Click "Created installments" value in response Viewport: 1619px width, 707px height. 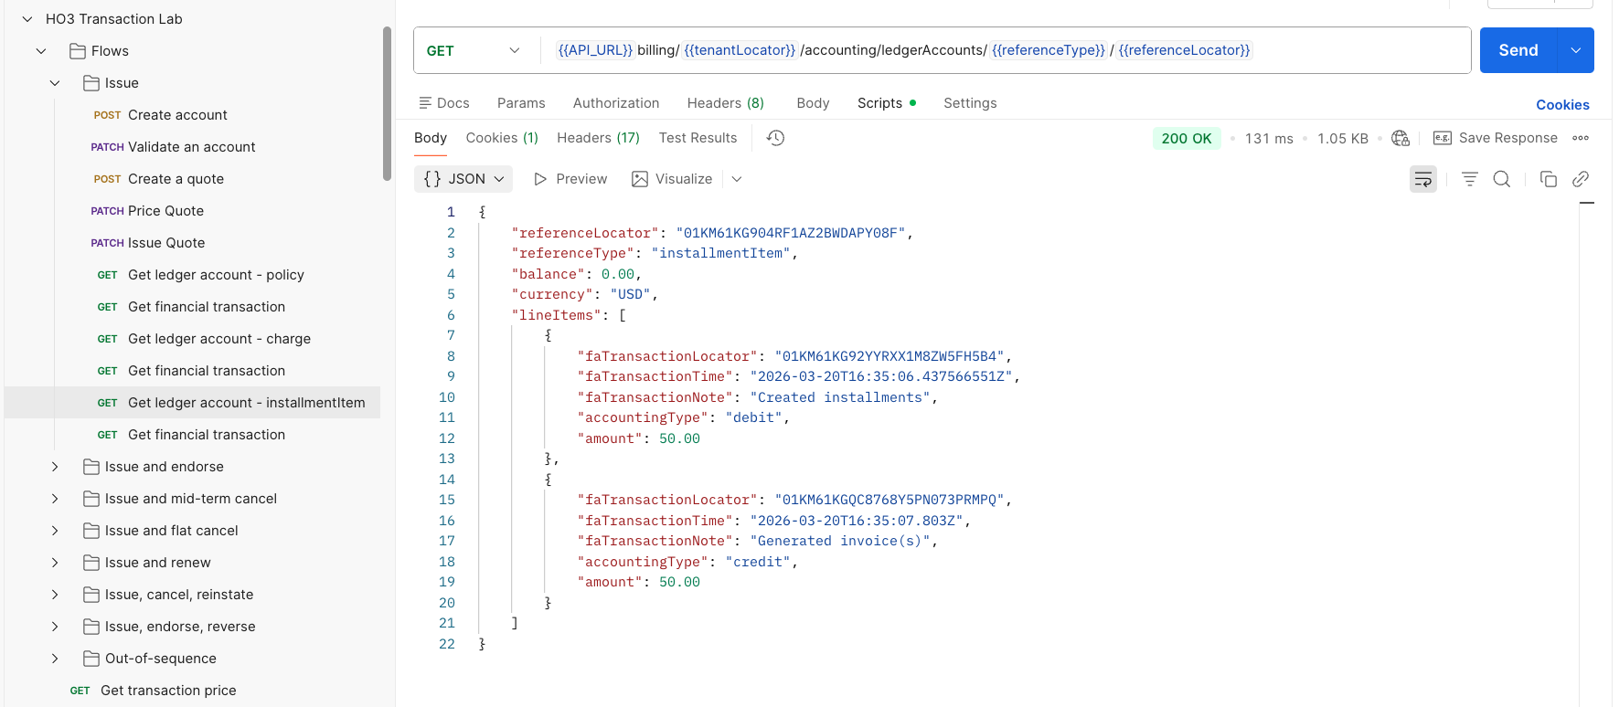click(840, 397)
